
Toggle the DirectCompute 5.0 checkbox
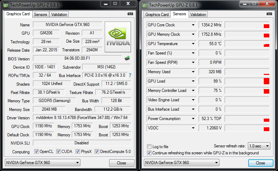97,152
